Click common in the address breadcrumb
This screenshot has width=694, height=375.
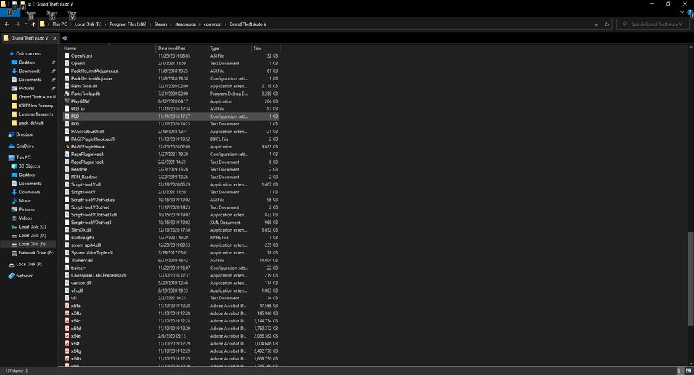click(x=212, y=24)
